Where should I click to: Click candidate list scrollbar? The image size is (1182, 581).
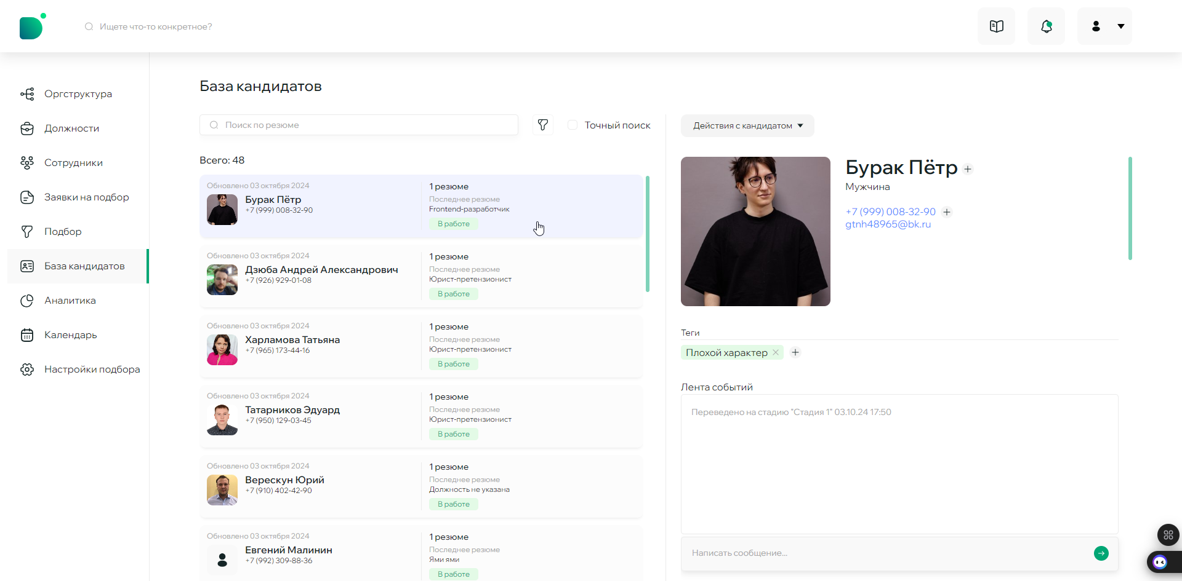648,234
